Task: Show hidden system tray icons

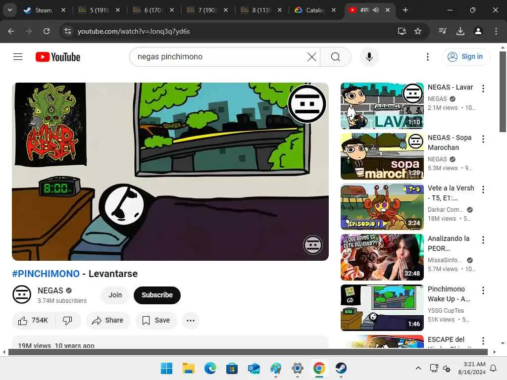Action: click(x=418, y=368)
